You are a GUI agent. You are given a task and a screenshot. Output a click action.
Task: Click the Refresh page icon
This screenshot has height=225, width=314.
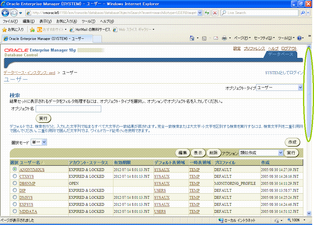(x=207, y=13)
